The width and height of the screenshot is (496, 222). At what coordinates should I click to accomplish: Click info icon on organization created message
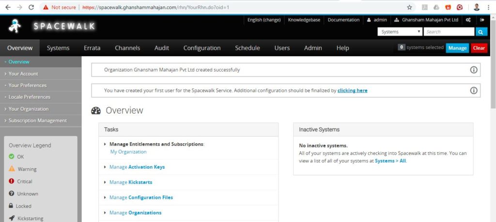(x=474, y=70)
